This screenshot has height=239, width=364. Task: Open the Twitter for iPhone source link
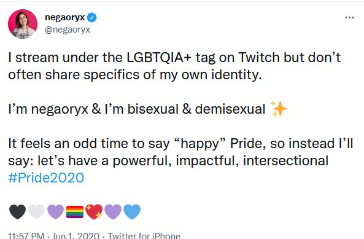(x=144, y=235)
